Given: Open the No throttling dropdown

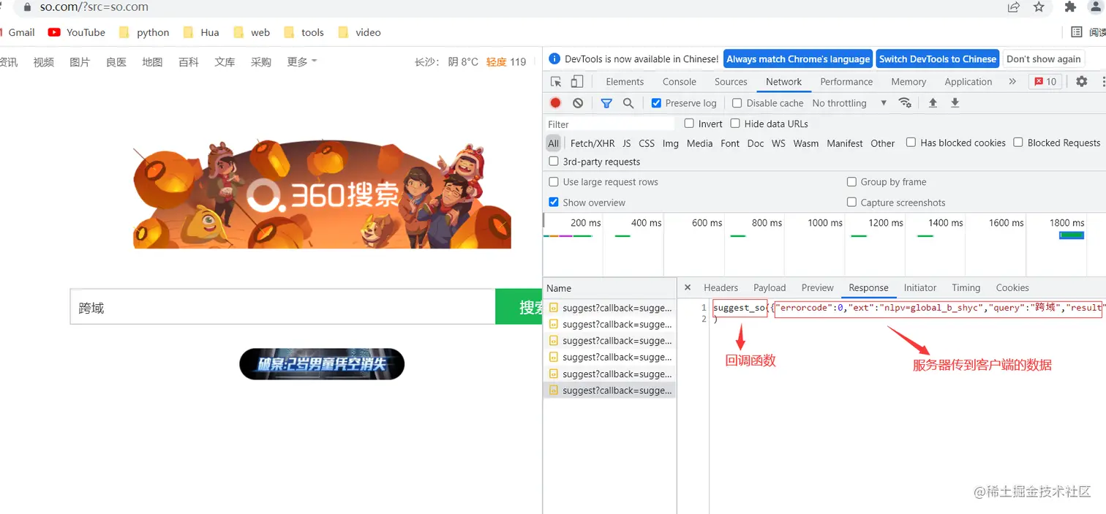Looking at the screenshot, I should (x=849, y=103).
